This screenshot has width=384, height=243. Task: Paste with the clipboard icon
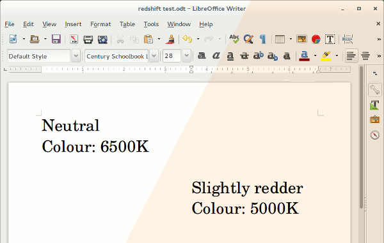148,39
